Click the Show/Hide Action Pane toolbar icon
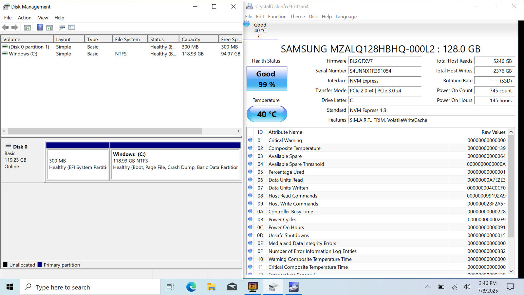The width and height of the screenshot is (524, 295). [x=49, y=28]
